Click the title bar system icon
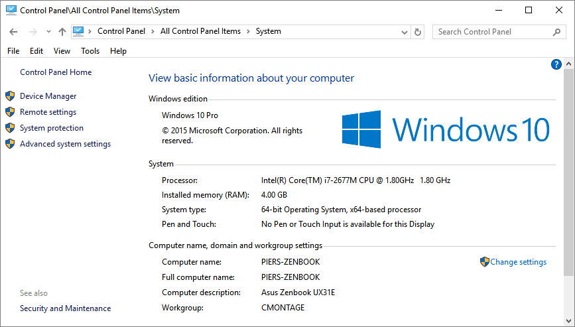The width and height of the screenshot is (575, 327). (x=11, y=10)
